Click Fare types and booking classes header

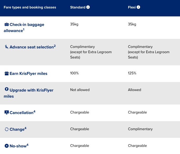point(30,7)
